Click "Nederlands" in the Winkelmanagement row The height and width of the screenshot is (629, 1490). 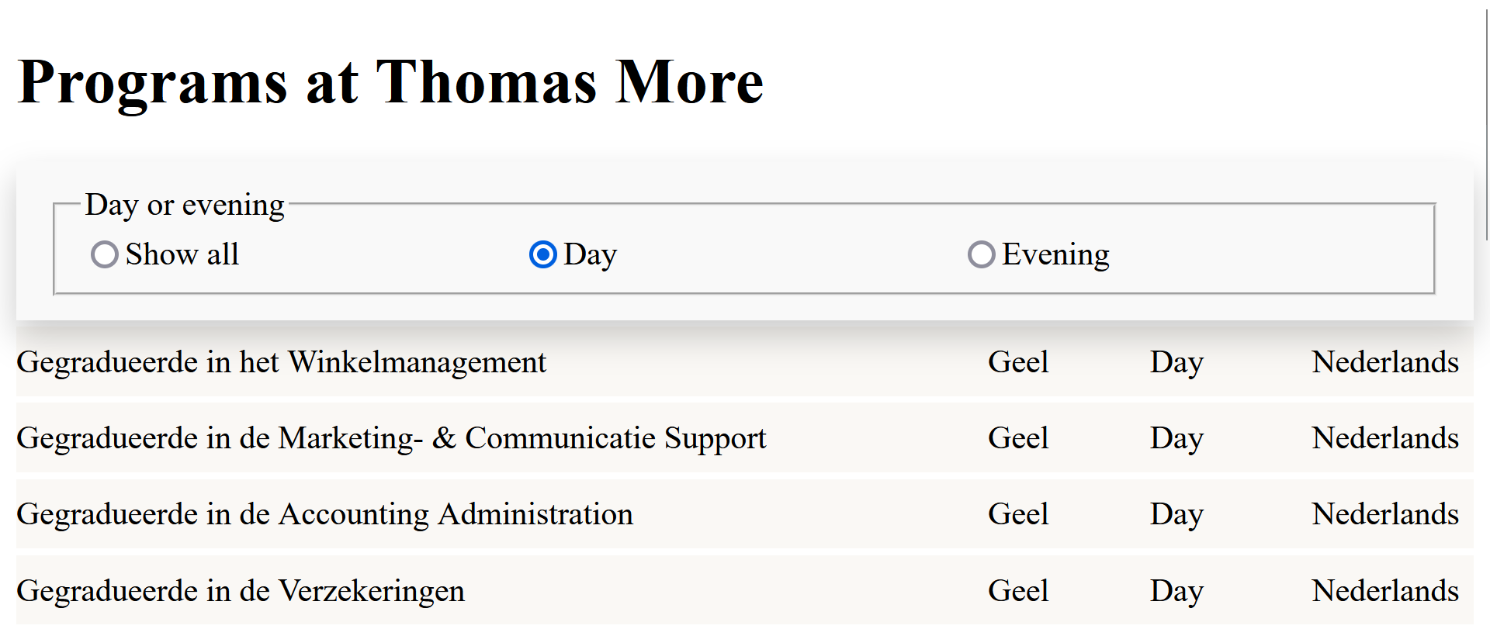click(x=1384, y=362)
